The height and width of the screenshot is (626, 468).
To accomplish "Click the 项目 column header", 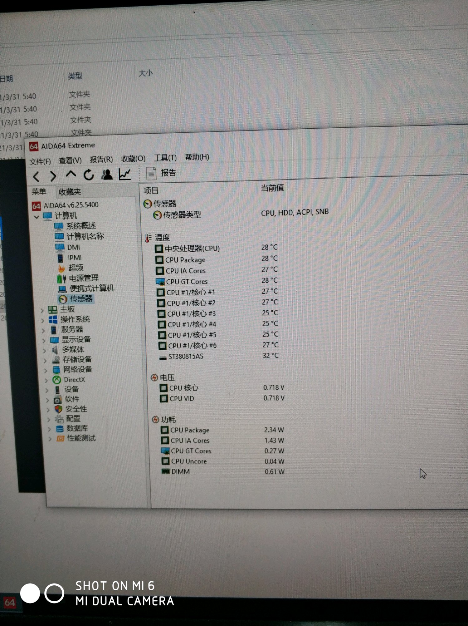I will tap(151, 190).
